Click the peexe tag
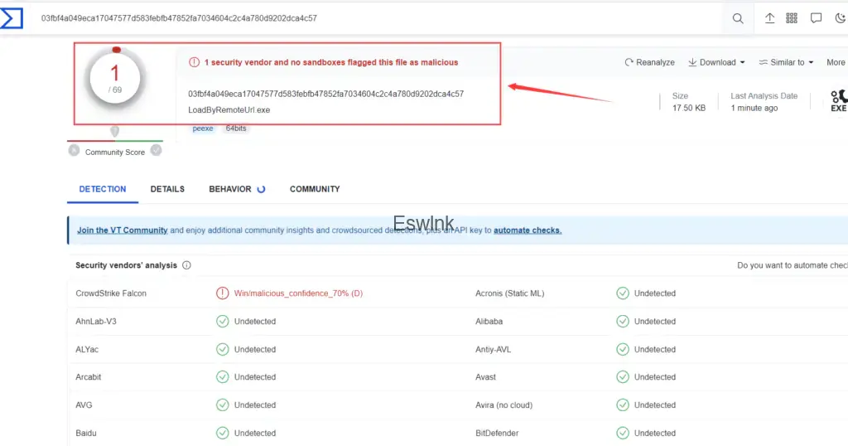 click(x=203, y=128)
